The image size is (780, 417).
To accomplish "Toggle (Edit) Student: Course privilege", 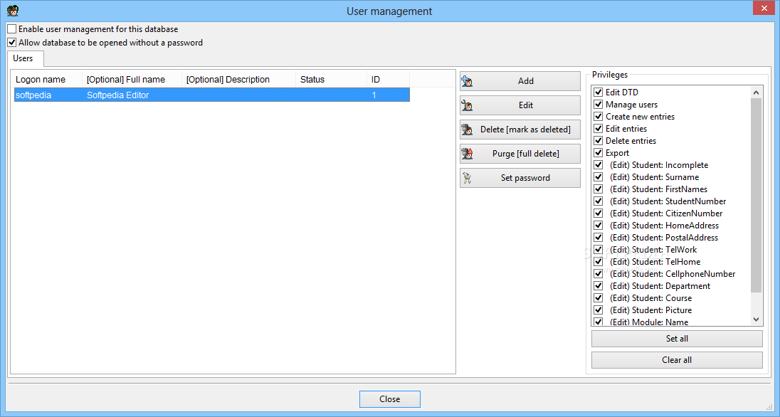I will 599,298.
